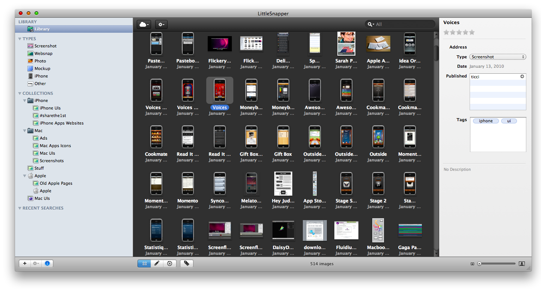This screenshot has height=292, width=541.
Task: Click the grid scrollbar down arrow
Action: click(436, 254)
